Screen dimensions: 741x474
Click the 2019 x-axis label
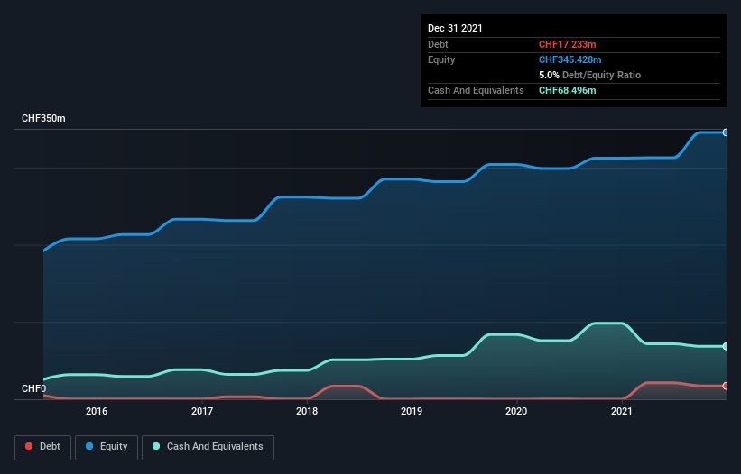[412, 411]
